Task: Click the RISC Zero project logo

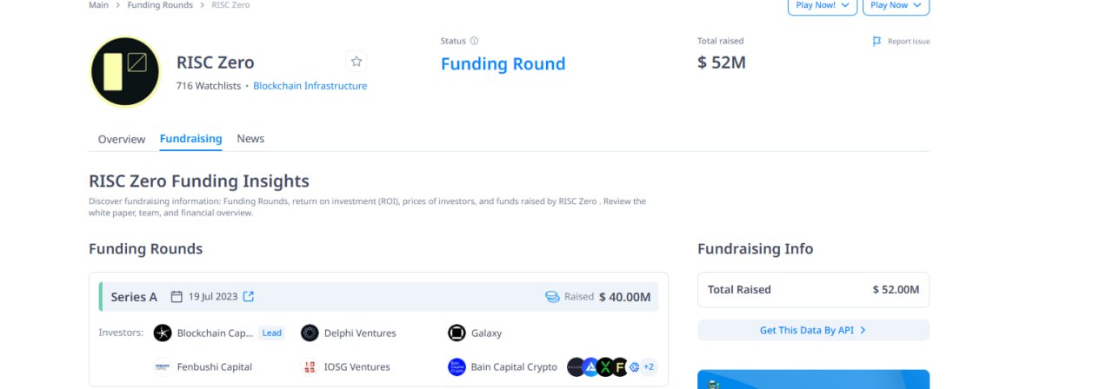Action: click(125, 71)
